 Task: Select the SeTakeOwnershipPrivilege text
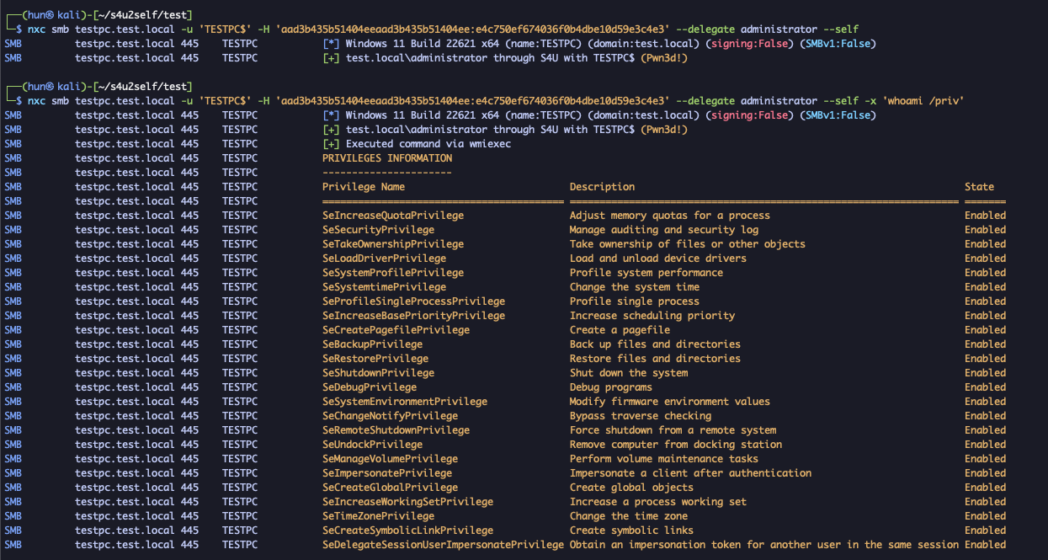point(393,244)
